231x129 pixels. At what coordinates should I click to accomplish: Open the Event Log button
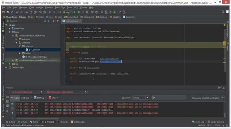[x=198, y=122]
